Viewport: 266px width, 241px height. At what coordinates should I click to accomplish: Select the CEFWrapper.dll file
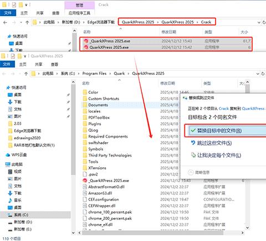102,205
